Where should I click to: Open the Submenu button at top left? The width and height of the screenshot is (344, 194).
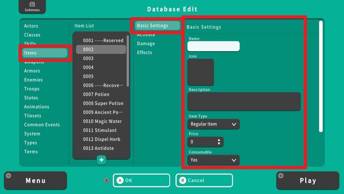(x=29, y=7)
